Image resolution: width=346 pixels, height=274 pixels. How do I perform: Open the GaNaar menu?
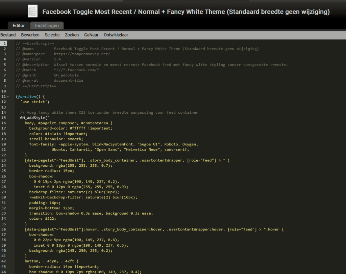click(91, 35)
